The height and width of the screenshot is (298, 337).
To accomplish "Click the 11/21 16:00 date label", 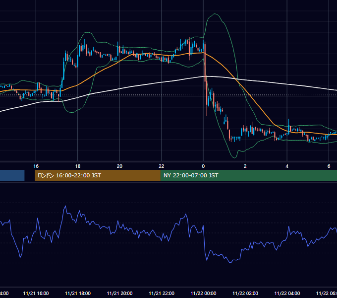I will click(x=36, y=293).
